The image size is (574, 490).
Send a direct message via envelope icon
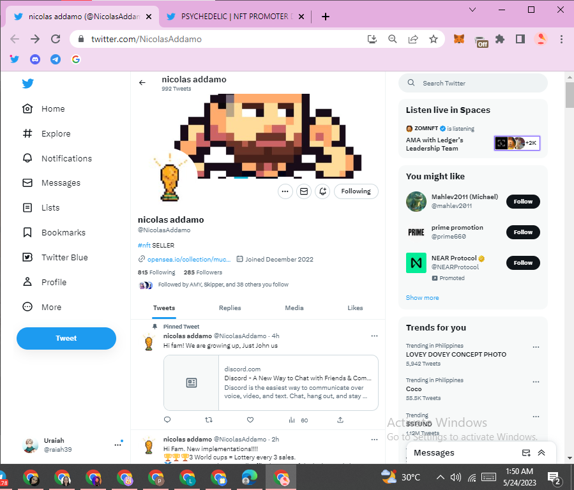(x=304, y=191)
